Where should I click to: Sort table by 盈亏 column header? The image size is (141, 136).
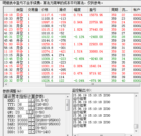(99, 10)
